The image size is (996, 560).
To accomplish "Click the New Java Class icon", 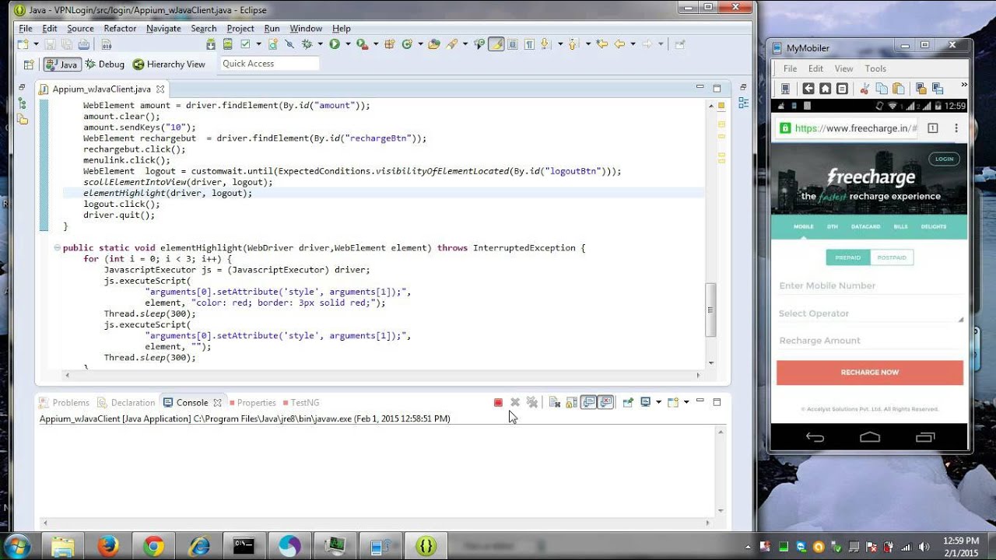I will coord(406,44).
